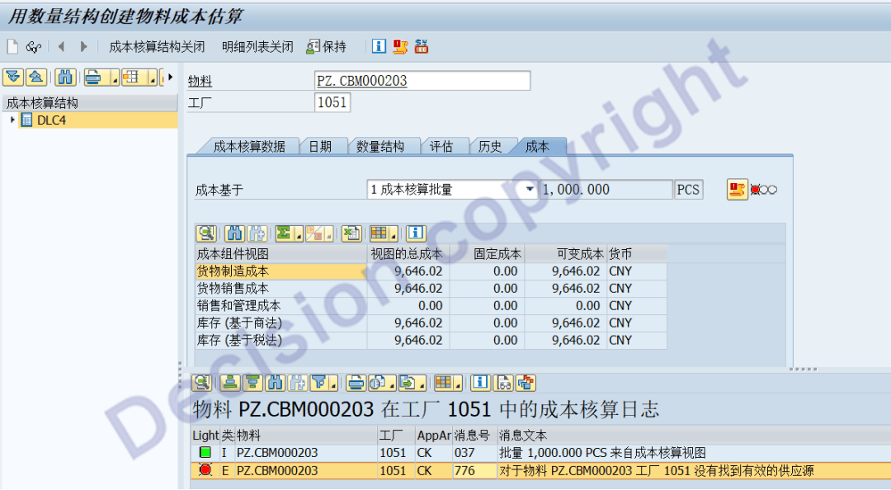Viewport: 891px width, 490px height.
Task: Click the 物料 input field
Action: (x=422, y=81)
